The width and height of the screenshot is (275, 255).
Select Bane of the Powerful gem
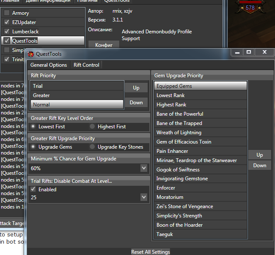201,114
